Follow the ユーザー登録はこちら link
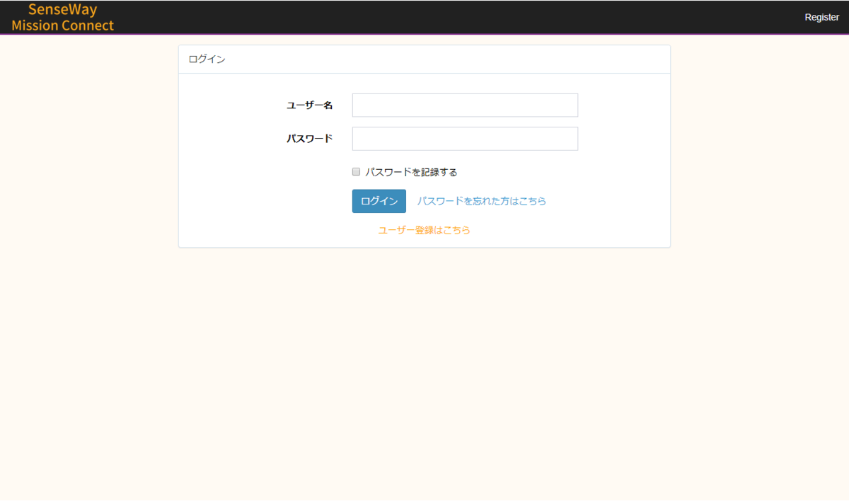 [x=424, y=230]
